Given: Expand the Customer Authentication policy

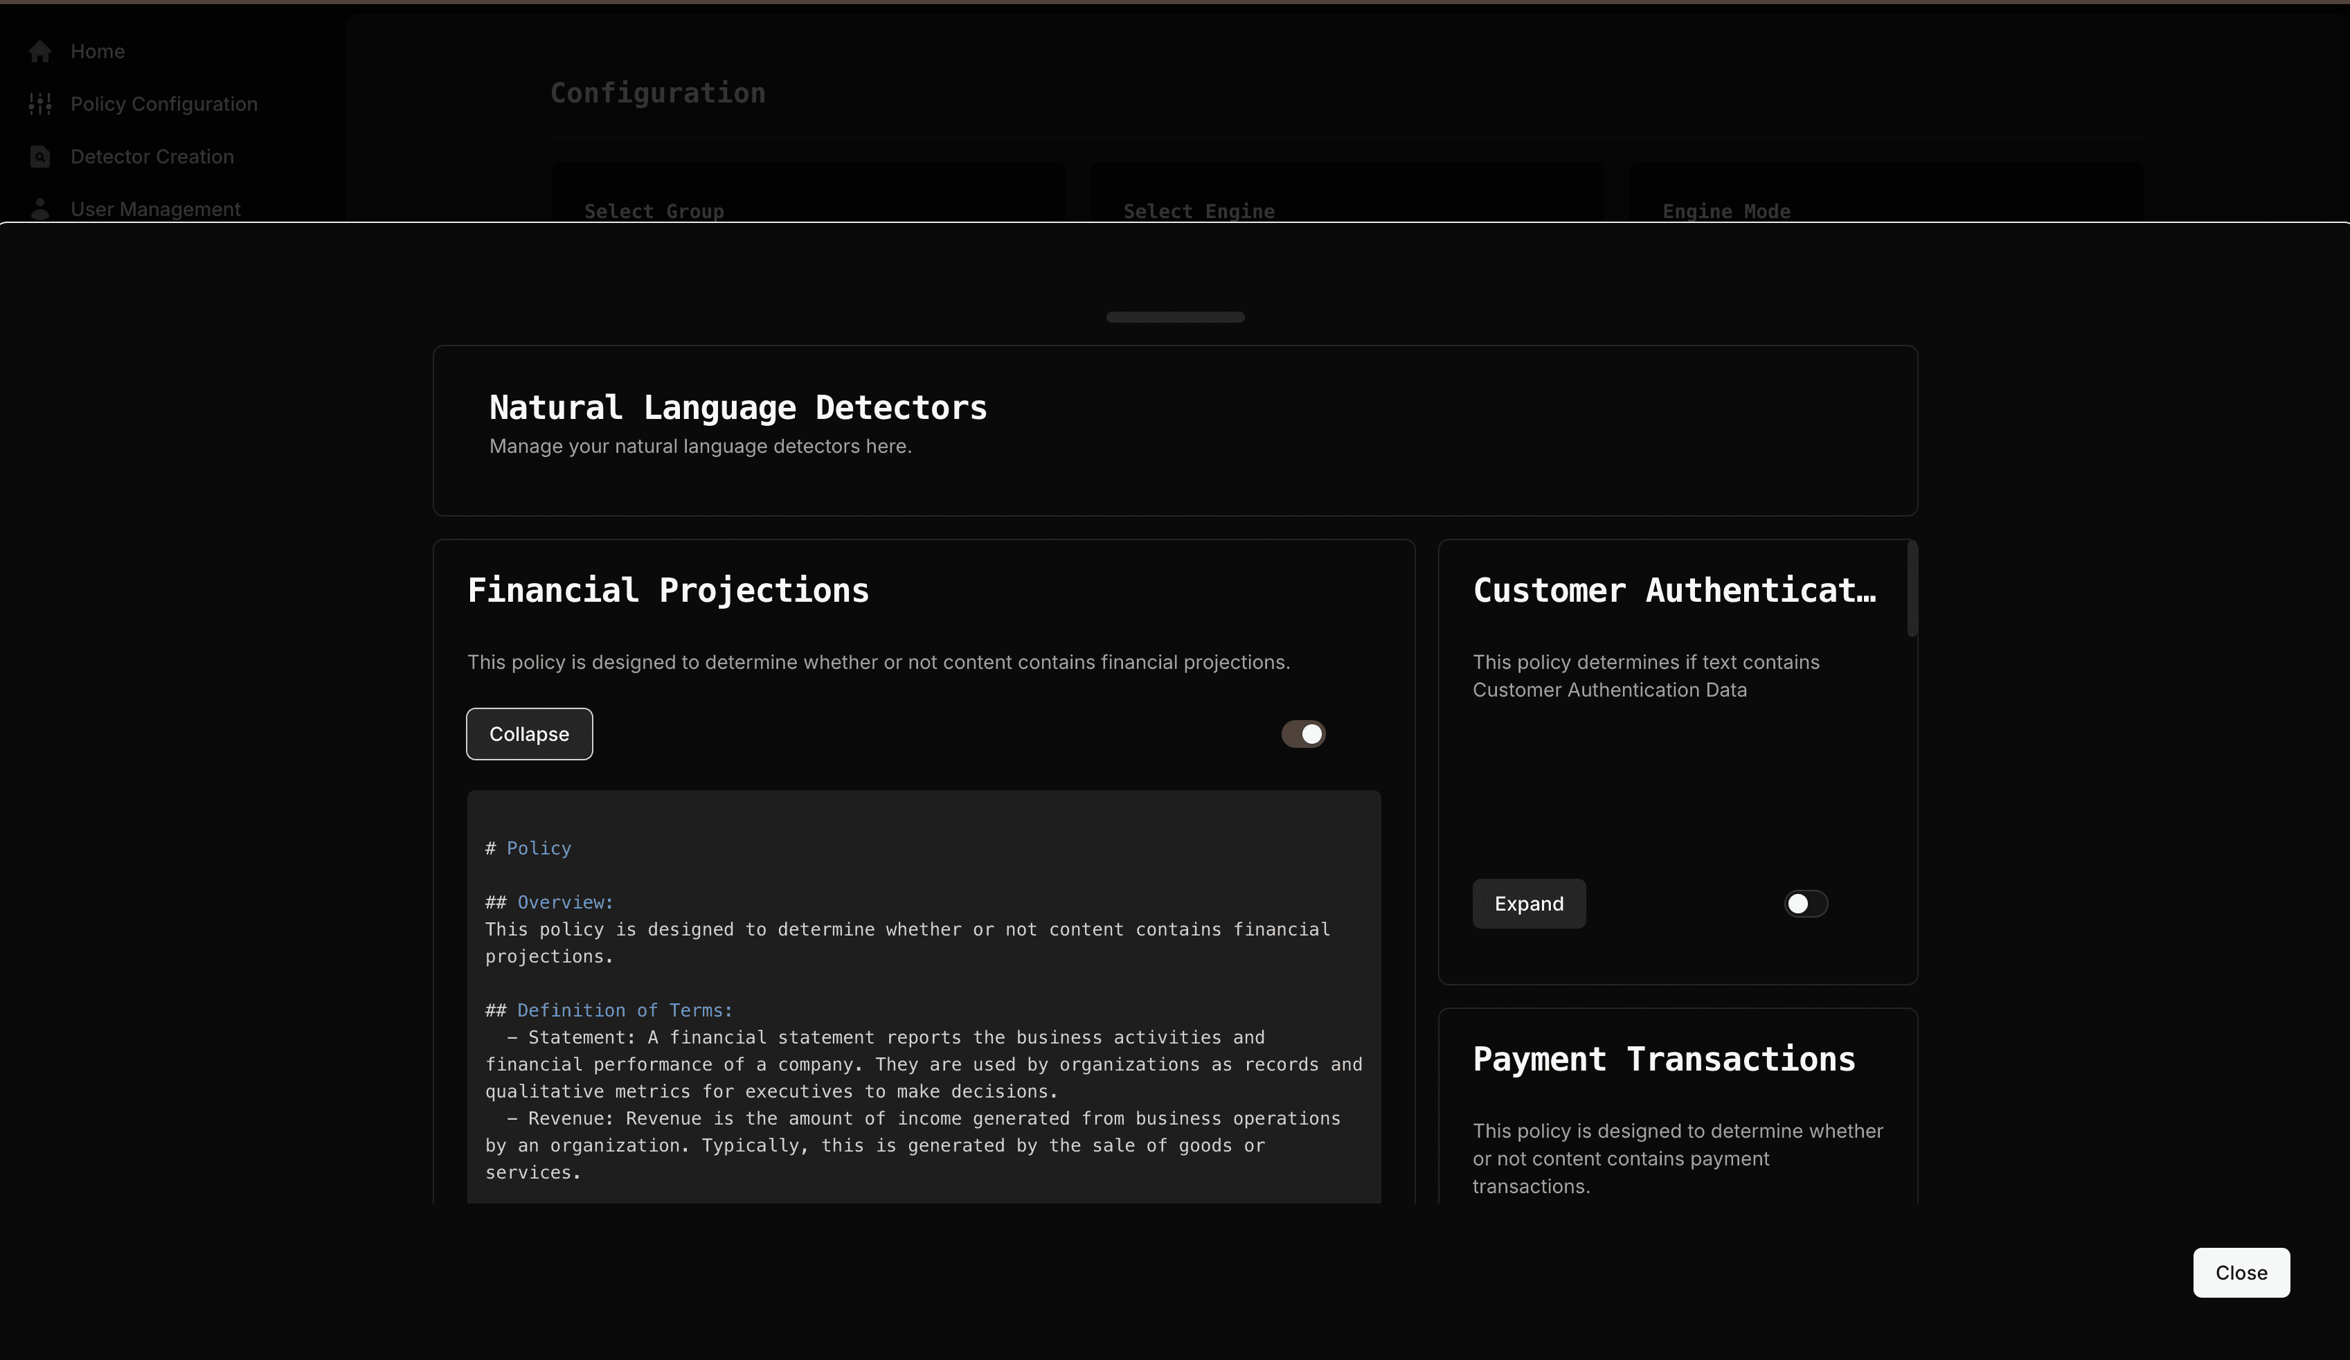Looking at the screenshot, I should point(1528,904).
